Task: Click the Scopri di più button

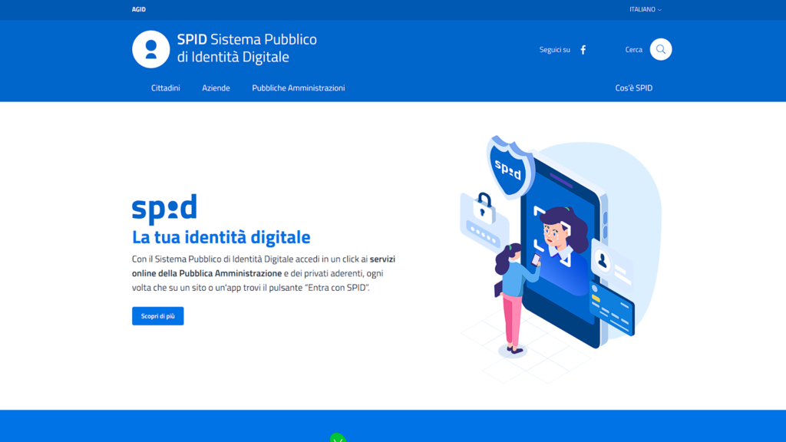Action: point(158,315)
